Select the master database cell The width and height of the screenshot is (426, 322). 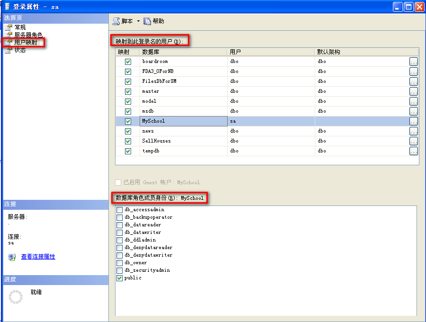(x=184, y=91)
